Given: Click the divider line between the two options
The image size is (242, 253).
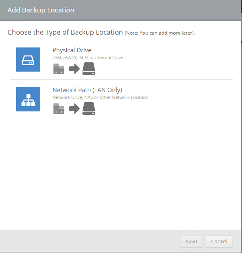Looking at the screenshot, I should pyautogui.click(x=121, y=79).
